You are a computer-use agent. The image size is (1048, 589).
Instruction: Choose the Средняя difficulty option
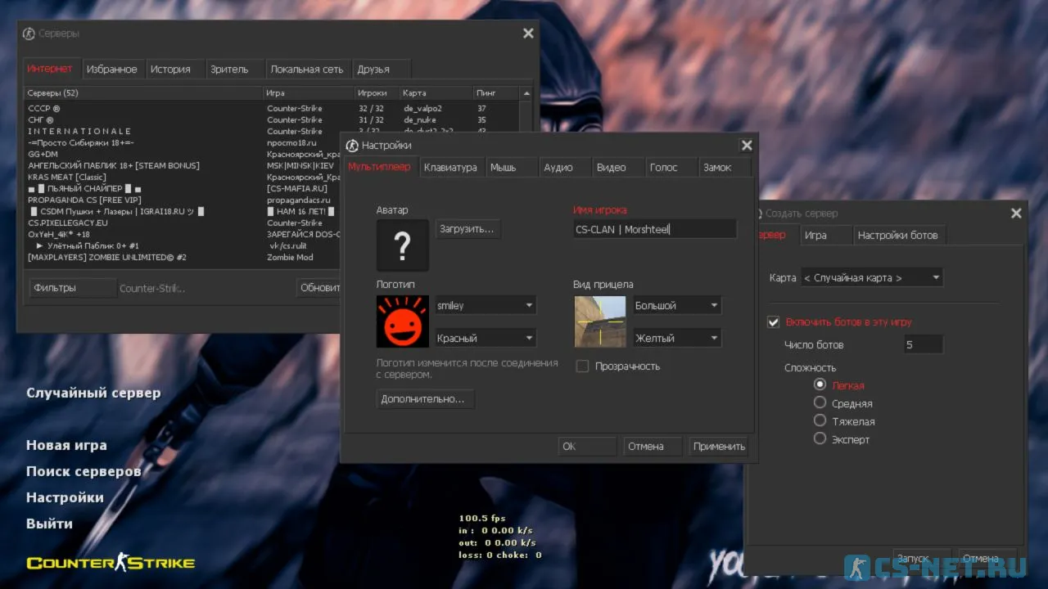click(820, 402)
